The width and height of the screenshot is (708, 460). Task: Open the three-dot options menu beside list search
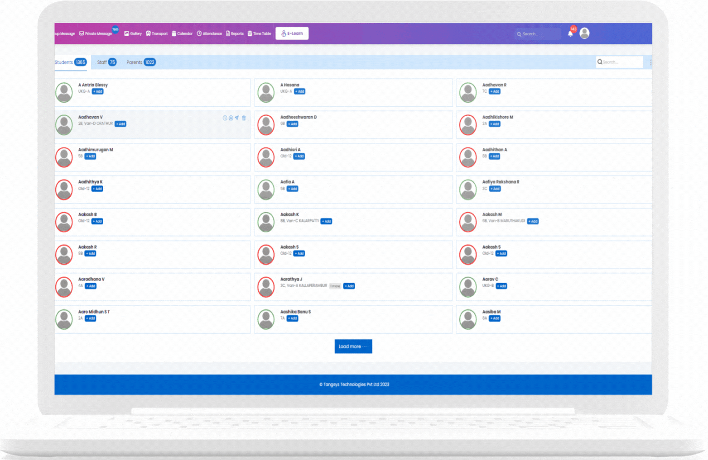(x=650, y=62)
